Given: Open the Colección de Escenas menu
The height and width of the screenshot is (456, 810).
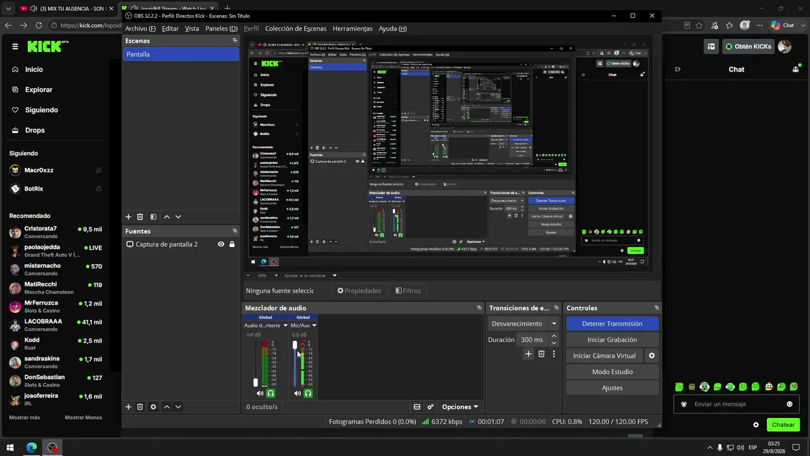Looking at the screenshot, I should (296, 28).
